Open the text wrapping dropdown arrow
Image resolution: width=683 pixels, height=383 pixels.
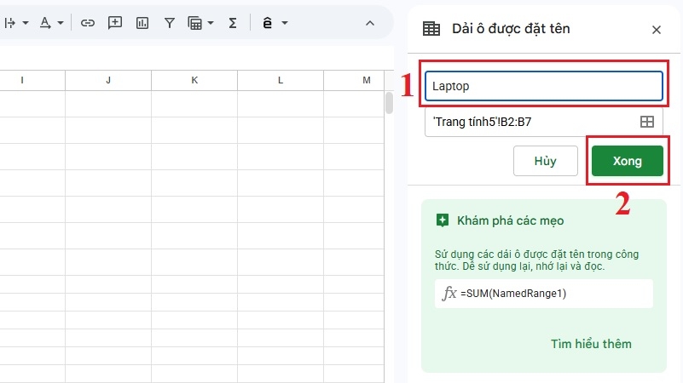point(26,23)
